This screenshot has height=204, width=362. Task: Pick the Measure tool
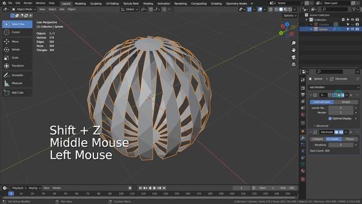18,83
